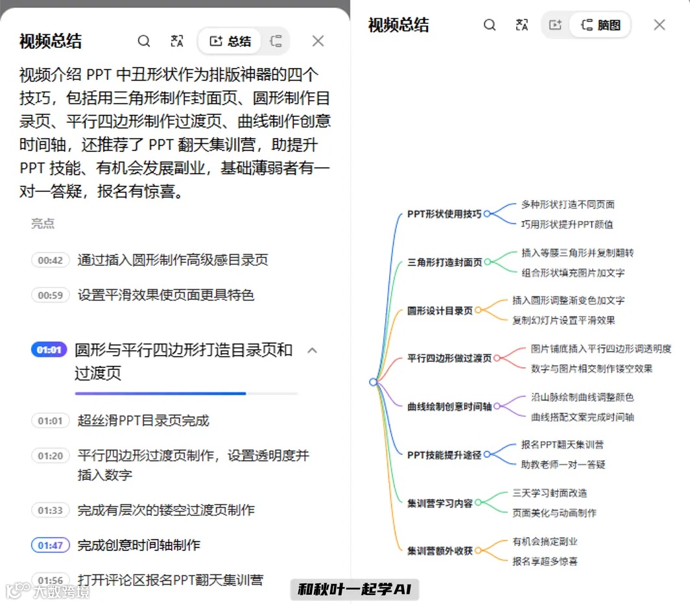Click leaf node 巧用形状提升PPT颜值
Screen dimensions: 690x604
point(567,224)
